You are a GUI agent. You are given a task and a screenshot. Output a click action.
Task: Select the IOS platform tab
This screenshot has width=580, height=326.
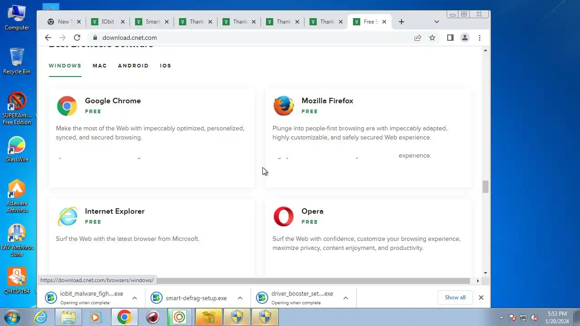coord(165,66)
